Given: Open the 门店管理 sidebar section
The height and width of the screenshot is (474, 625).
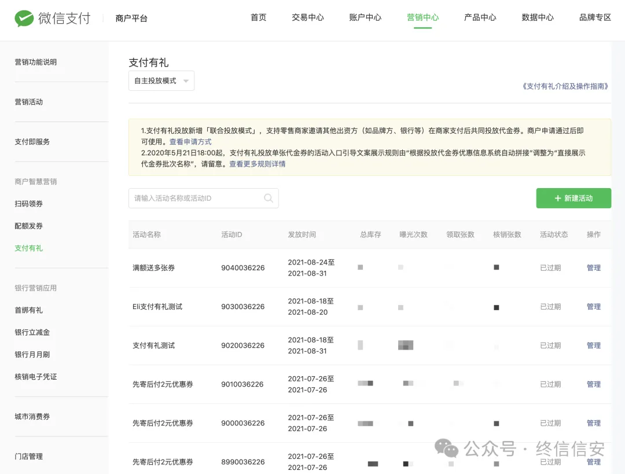Looking at the screenshot, I should pyautogui.click(x=28, y=456).
